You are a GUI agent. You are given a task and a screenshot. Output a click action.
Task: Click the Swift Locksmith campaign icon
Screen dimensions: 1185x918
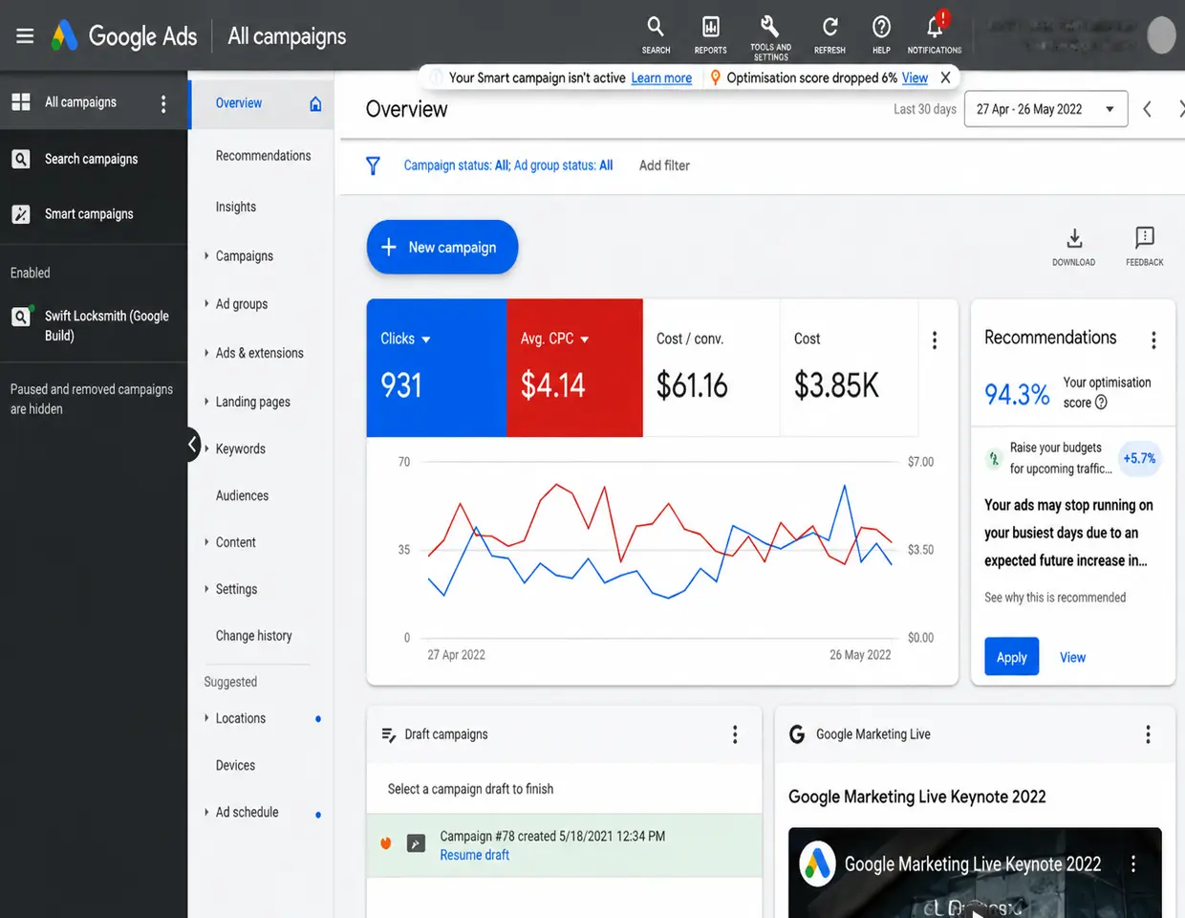[x=21, y=317]
